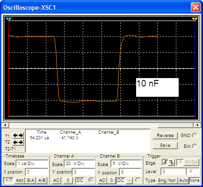Click Channel B radio indicator
Screen dimensions: 203x187
point(138,180)
